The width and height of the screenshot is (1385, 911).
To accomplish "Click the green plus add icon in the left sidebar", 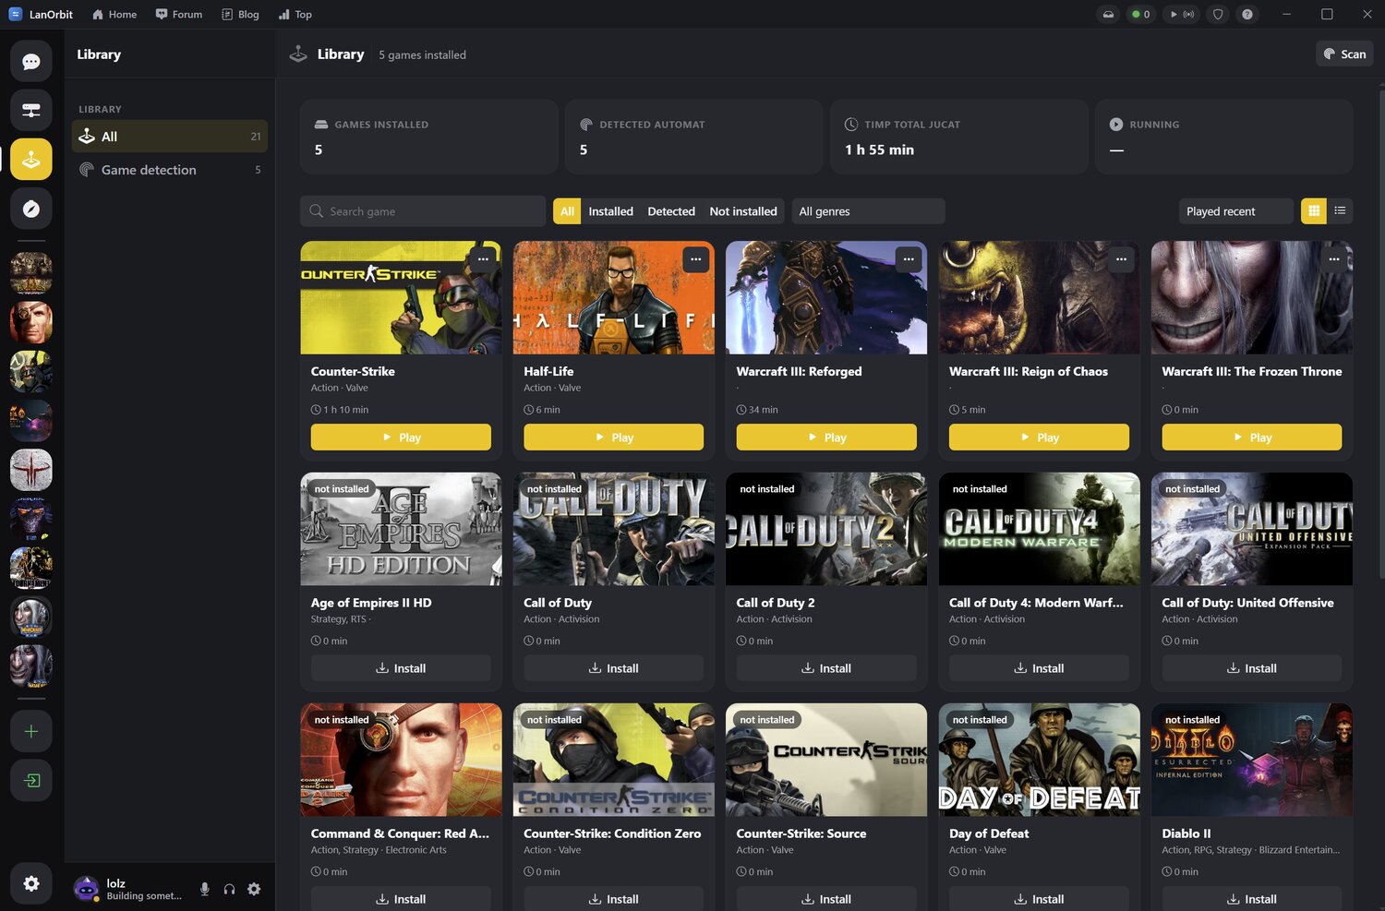I will [30, 731].
